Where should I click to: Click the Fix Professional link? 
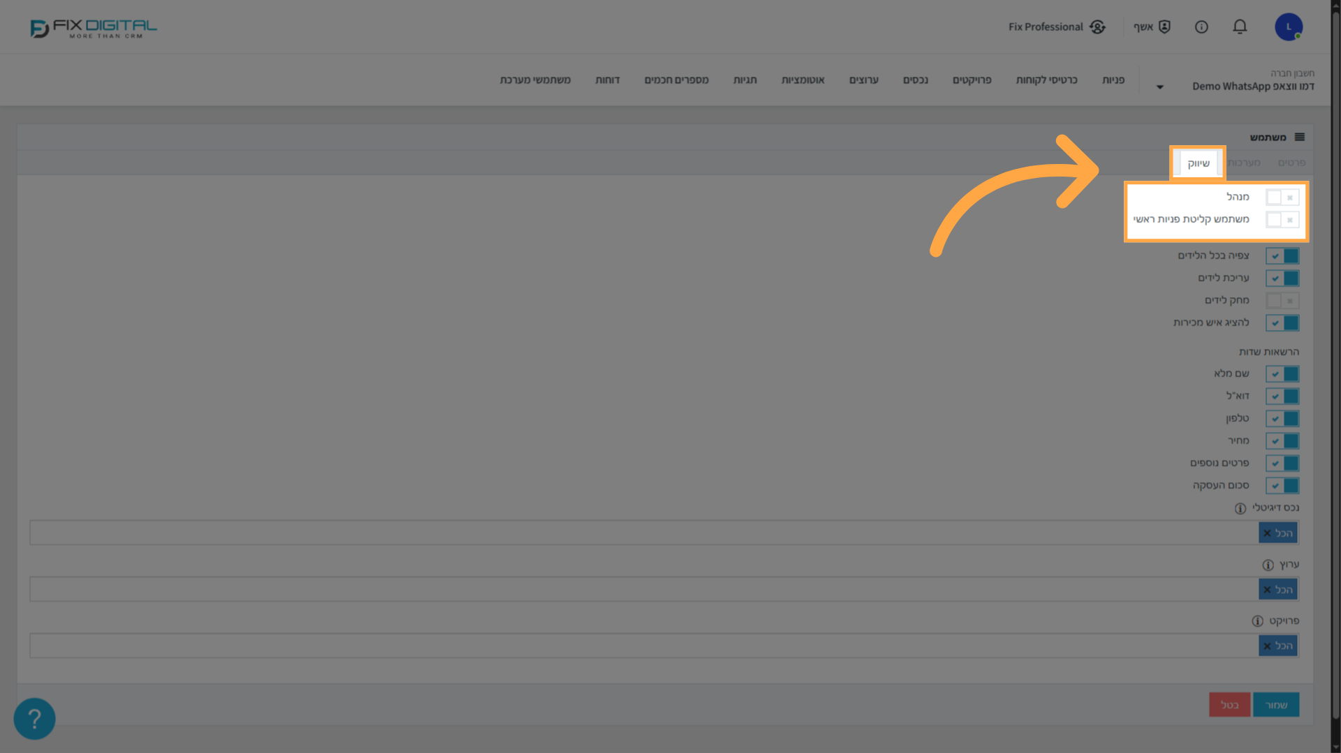(x=1046, y=27)
